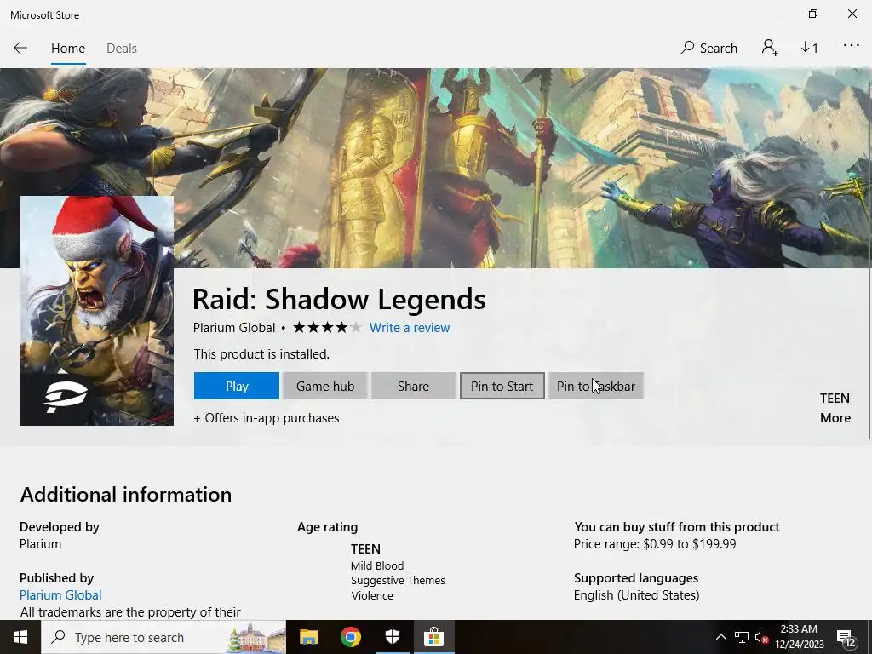The width and height of the screenshot is (872, 654).
Task: Click the 'Developed by' label
Action: [x=60, y=527]
